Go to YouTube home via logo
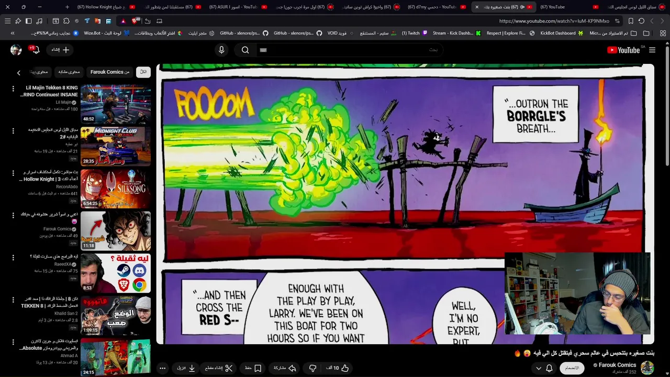The width and height of the screenshot is (670, 377). [623, 50]
